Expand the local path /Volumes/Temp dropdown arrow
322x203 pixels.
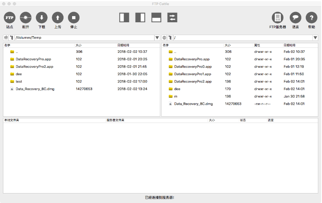[157, 38]
